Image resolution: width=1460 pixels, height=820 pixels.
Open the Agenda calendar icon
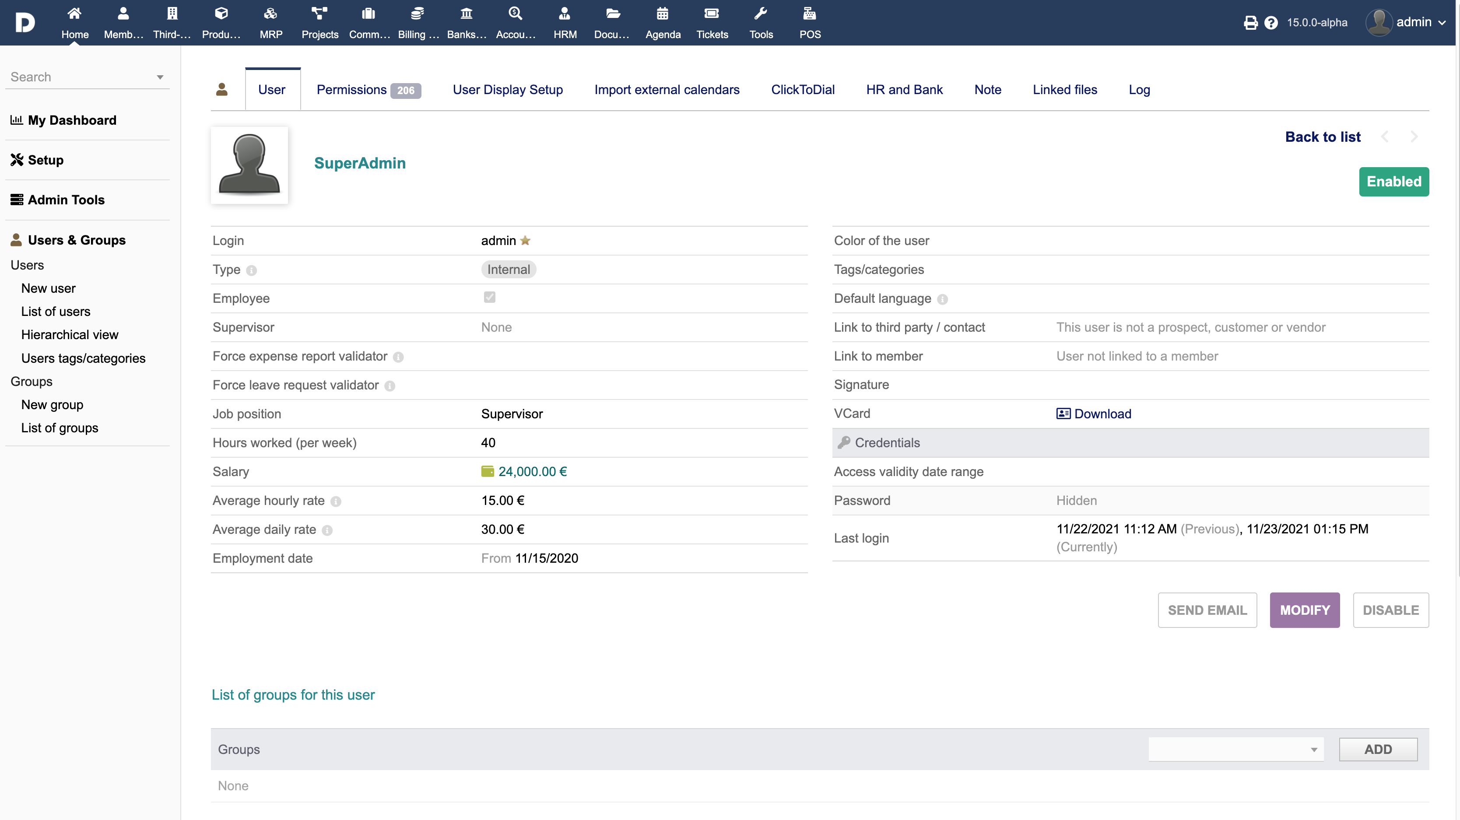tap(662, 14)
